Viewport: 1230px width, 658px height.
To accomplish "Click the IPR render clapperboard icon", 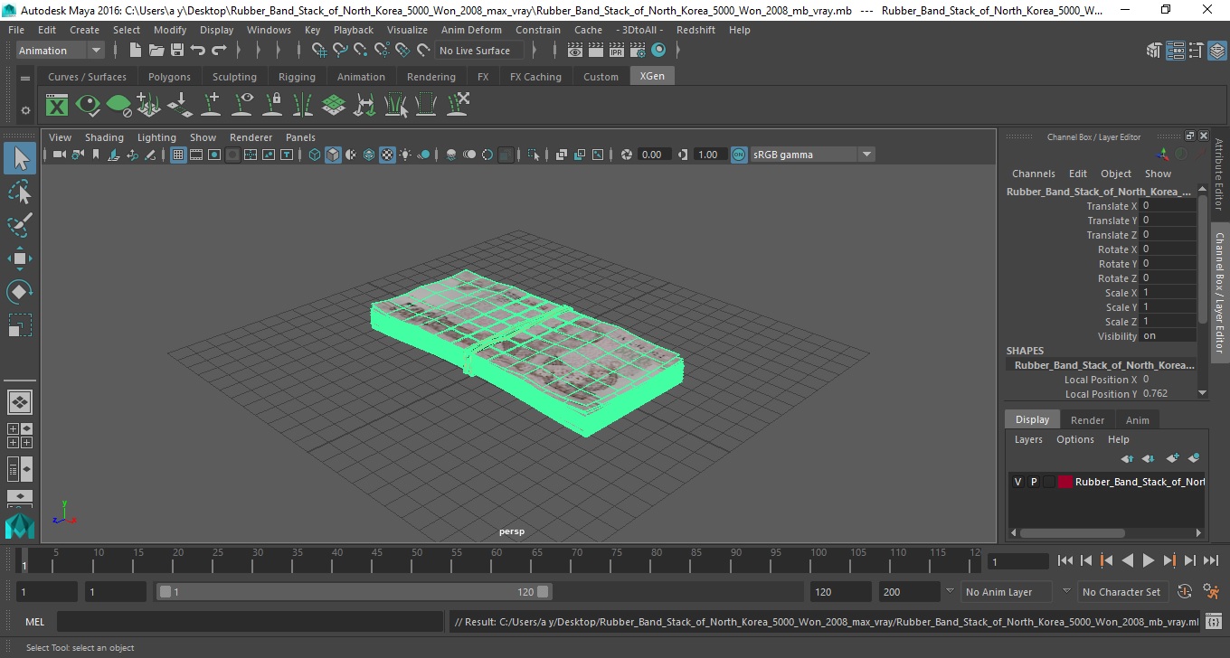I will (x=617, y=51).
